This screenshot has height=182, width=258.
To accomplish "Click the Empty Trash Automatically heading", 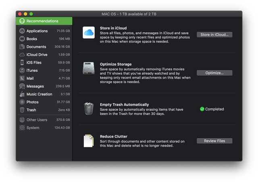I will (124, 105).
